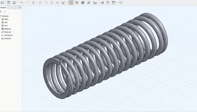Open the Print options dropdown arrow
Screen dimensions: 197x112
[17, 3]
